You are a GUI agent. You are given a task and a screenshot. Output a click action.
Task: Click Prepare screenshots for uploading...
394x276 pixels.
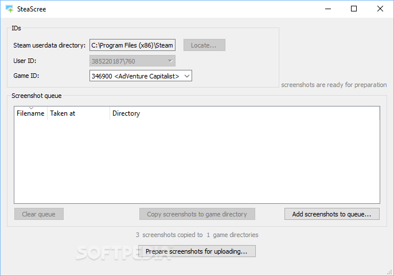pyautogui.click(x=197, y=251)
